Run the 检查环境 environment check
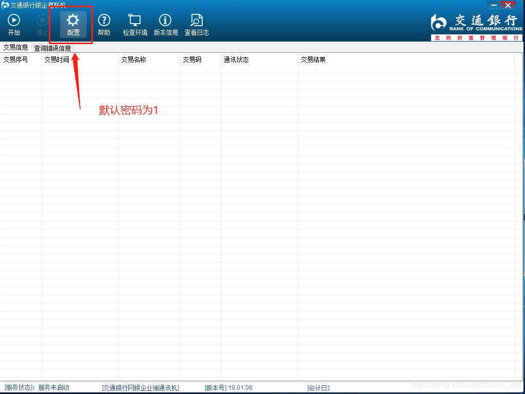The height and width of the screenshot is (394, 525). pos(135,25)
